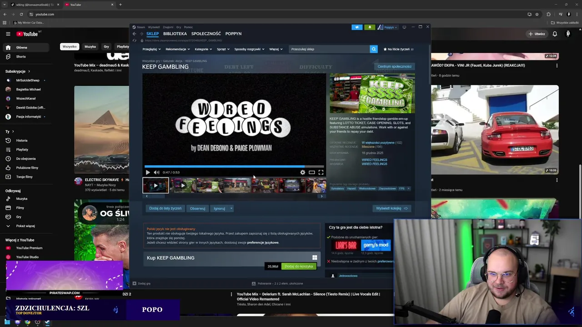The width and height of the screenshot is (582, 327).
Task: Open Liar's Bar similar game thumbnail
Action: [346, 245]
